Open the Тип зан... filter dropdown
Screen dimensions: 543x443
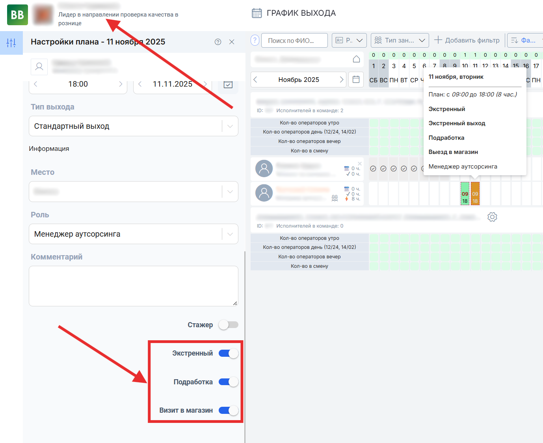click(x=400, y=40)
